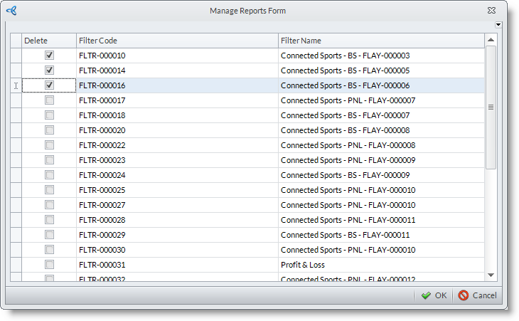The height and width of the screenshot is (321, 519).
Task: Enable Delete for filter FLTR-000025
Action: 49,190
